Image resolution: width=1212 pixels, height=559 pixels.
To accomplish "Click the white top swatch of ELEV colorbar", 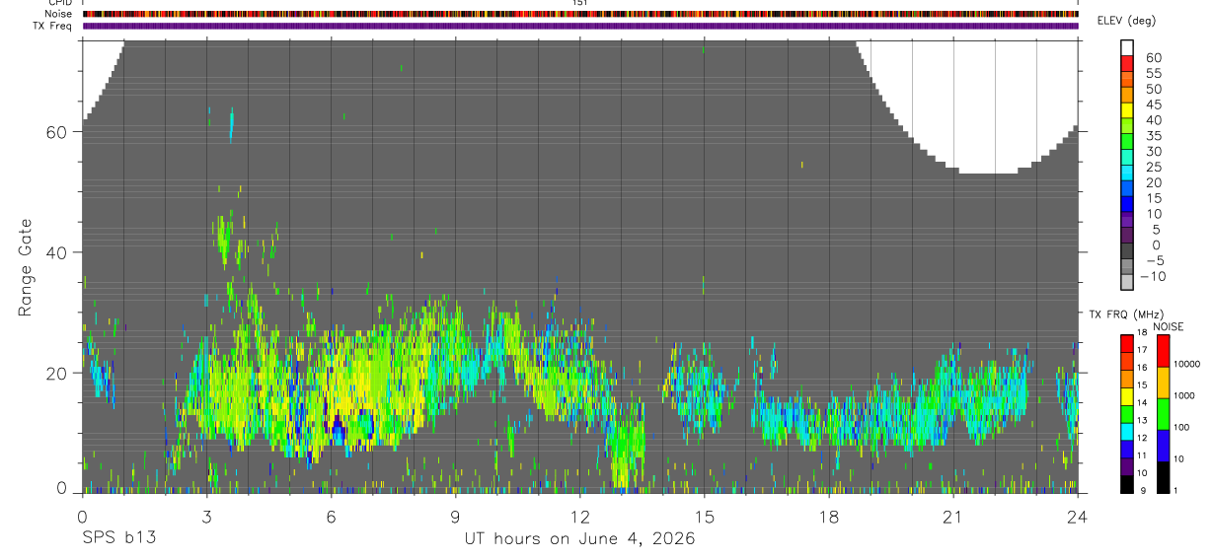I will click(1127, 48).
